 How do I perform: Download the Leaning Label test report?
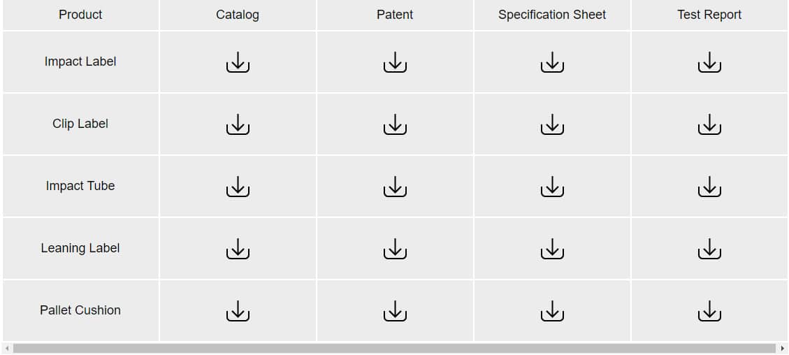point(709,249)
